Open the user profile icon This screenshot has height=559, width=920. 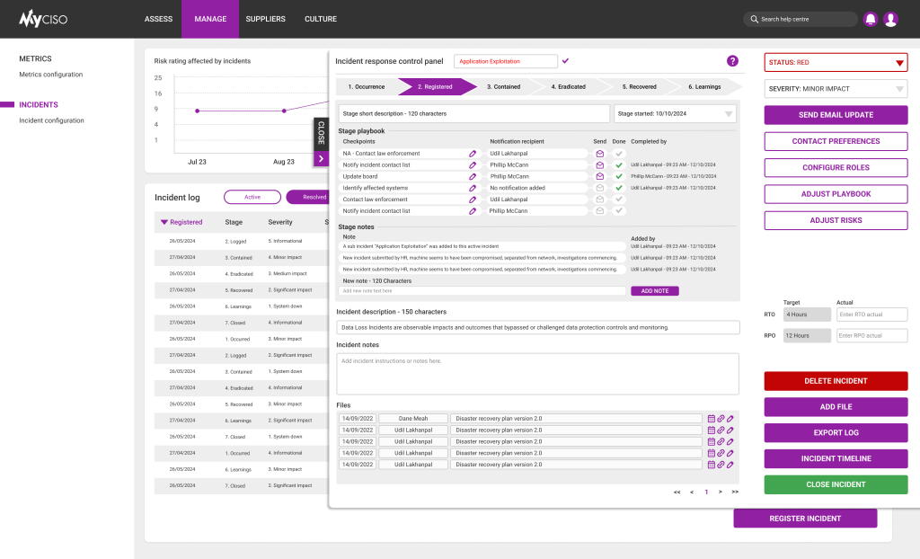890,18
